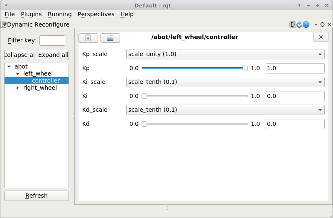Click the D dock toggle icon

click(293, 25)
